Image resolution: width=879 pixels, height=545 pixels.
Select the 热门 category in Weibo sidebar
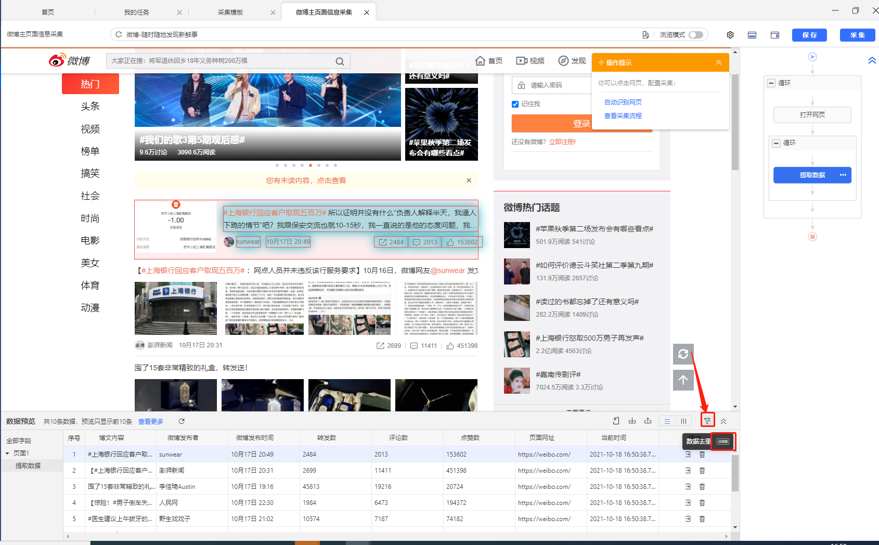click(91, 84)
